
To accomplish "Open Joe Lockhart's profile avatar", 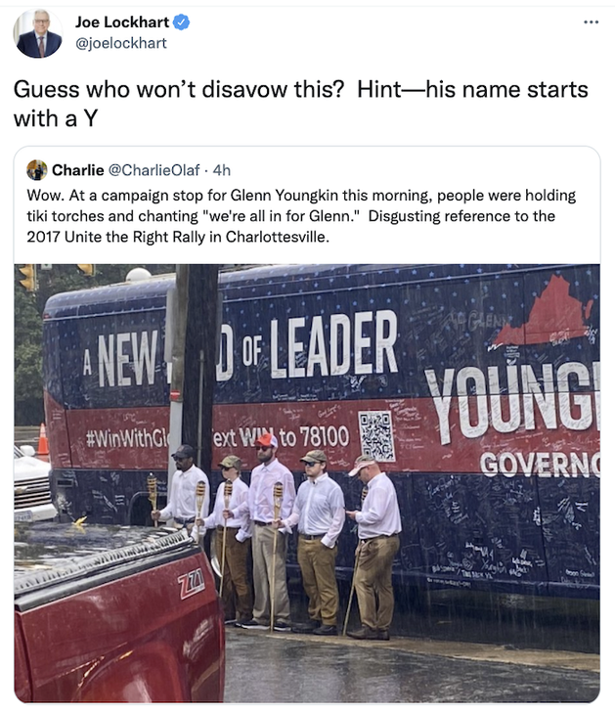I will 38,33.
